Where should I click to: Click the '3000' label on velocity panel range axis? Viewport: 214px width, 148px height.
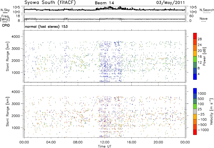[16, 104]
